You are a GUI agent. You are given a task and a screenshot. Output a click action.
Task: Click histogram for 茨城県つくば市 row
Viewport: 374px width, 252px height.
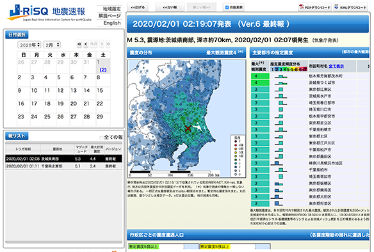[280, 83]
